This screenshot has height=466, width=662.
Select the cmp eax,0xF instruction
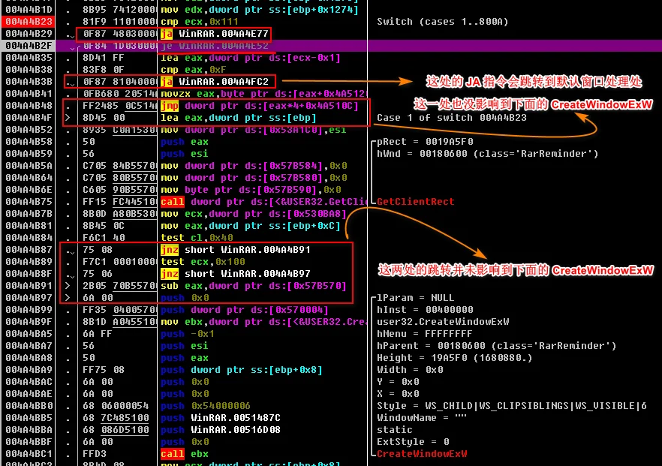click(194, 70)
